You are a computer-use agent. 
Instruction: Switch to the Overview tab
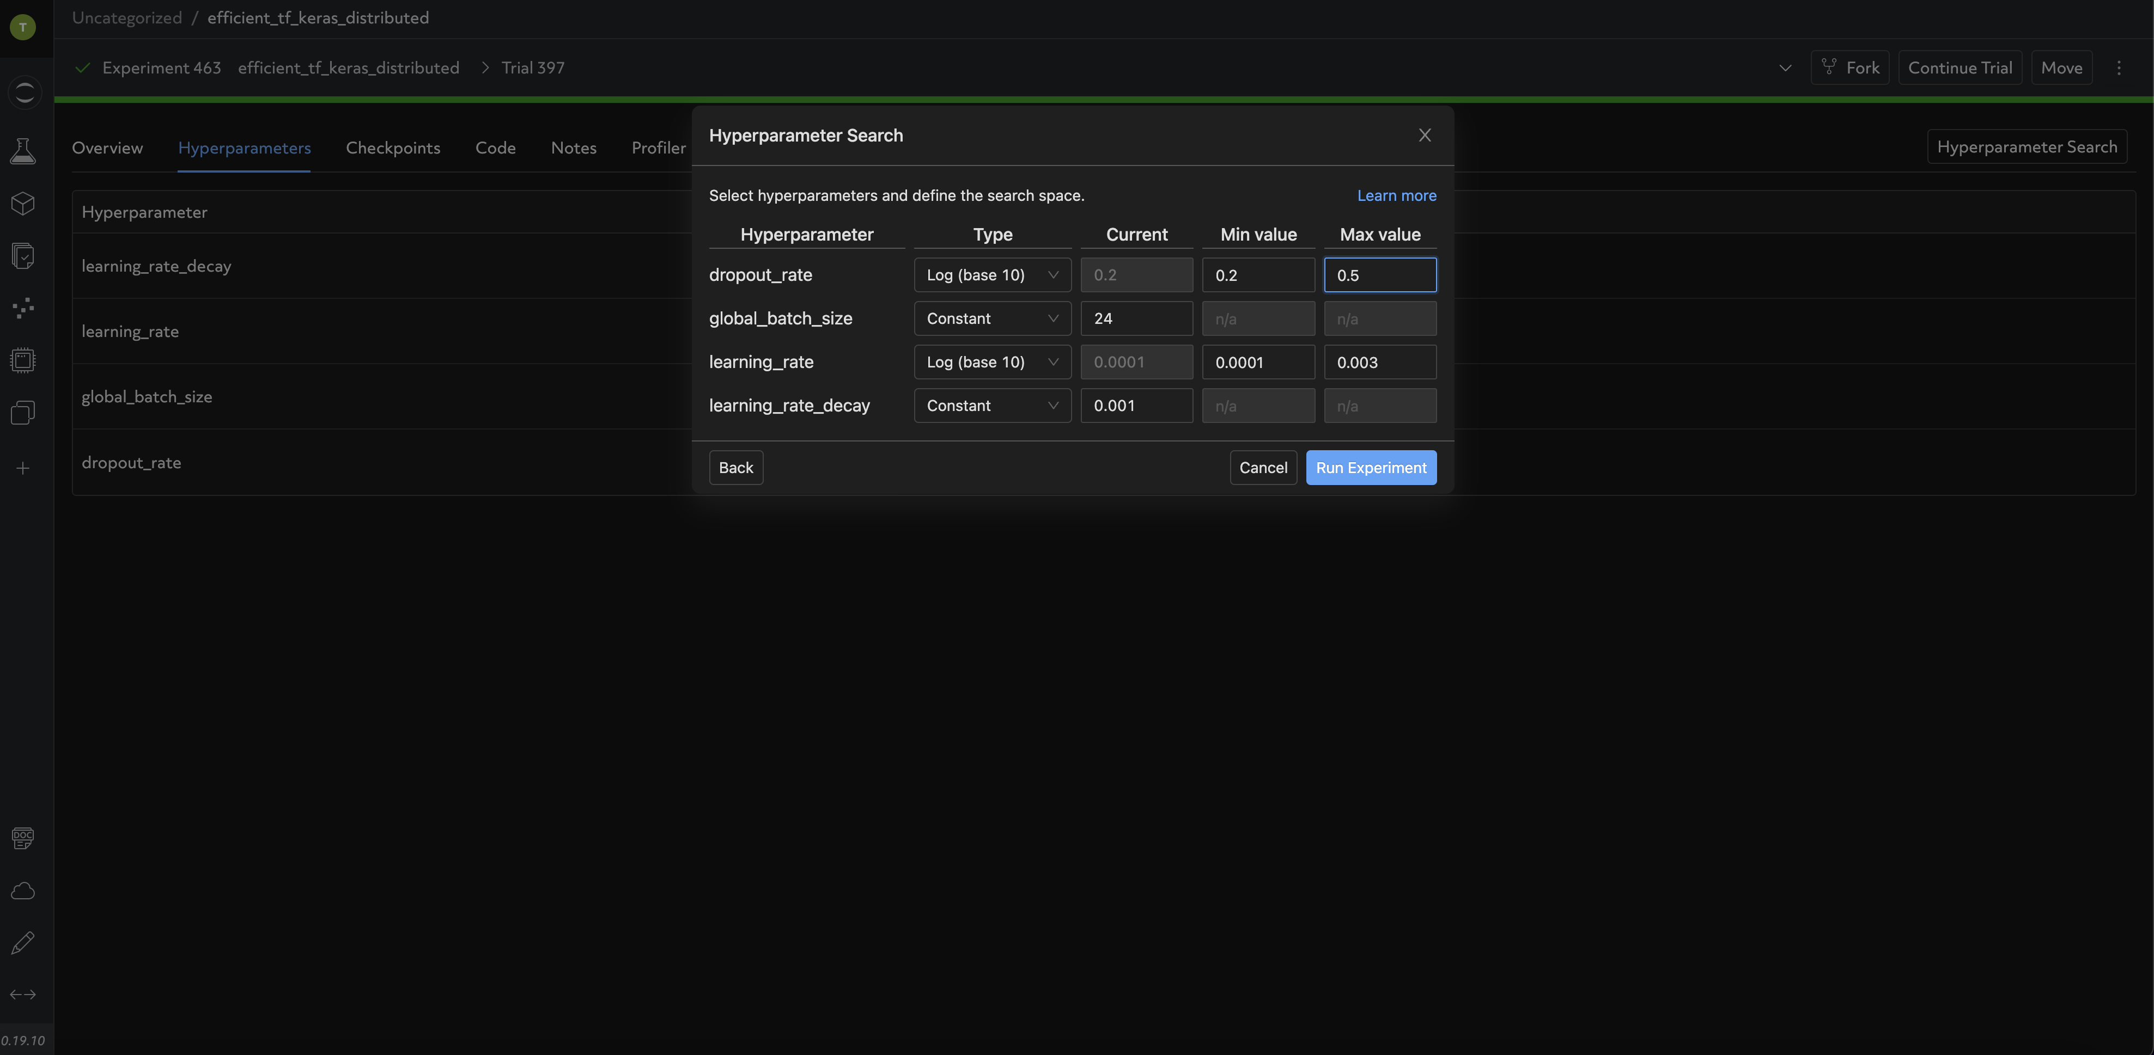click(107, 148)
